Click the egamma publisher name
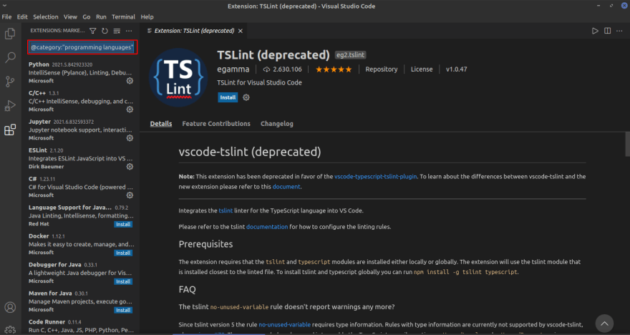The image size is (630, 335). pyautogui.click(x=233, y=69)
